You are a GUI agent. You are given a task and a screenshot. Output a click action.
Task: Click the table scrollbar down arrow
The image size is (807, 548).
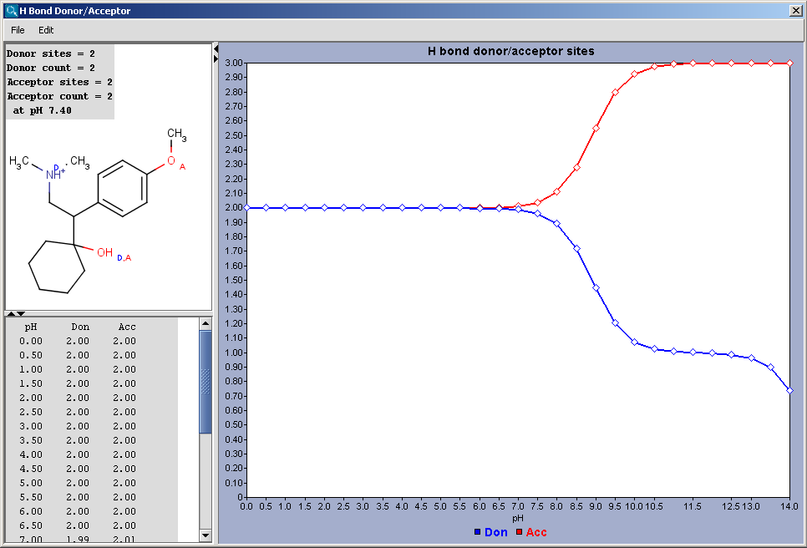(x=206, y=535)
